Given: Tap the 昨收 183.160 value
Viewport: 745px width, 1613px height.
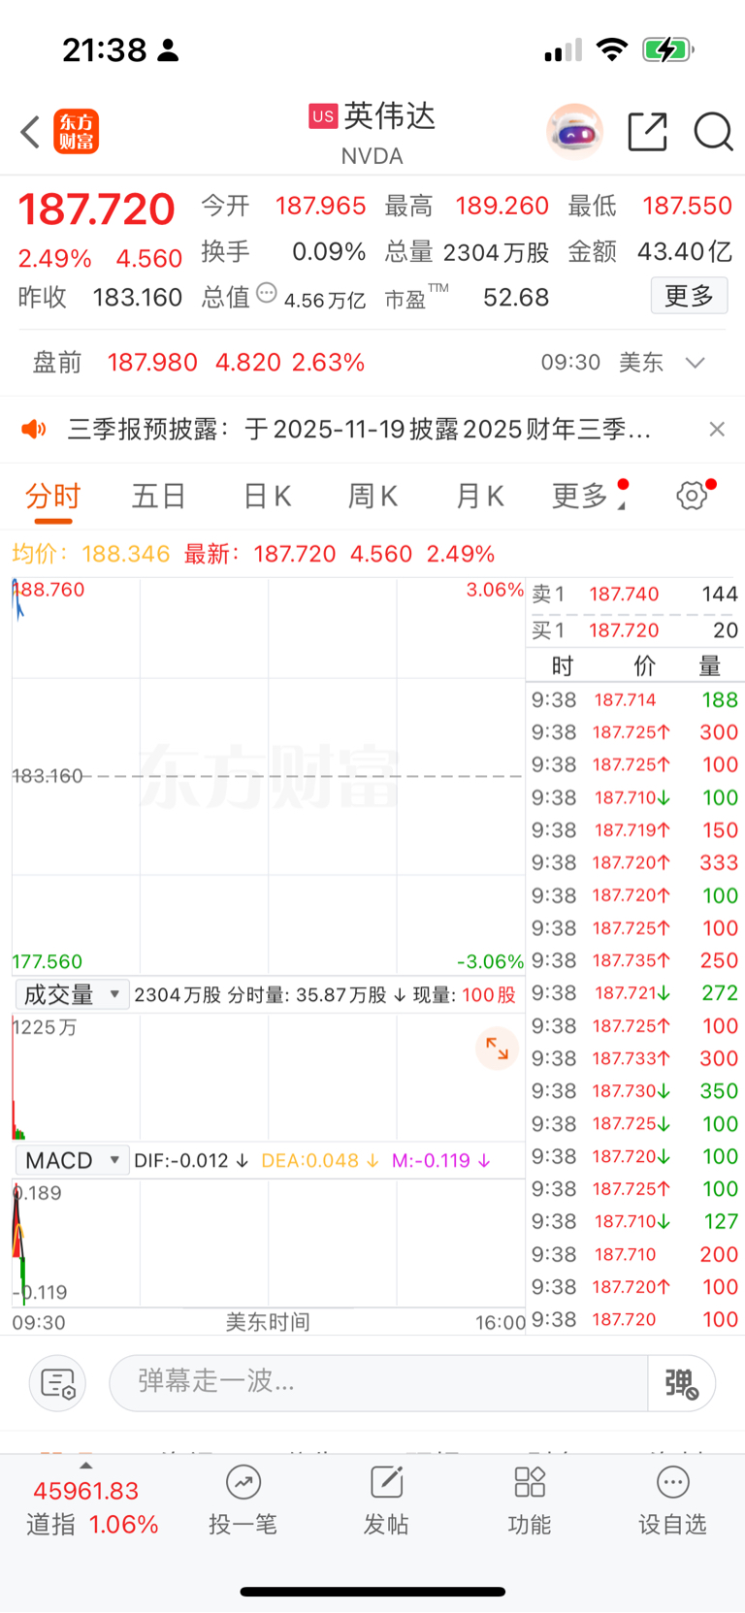Looking at the screenshot, I should point(138,298).
